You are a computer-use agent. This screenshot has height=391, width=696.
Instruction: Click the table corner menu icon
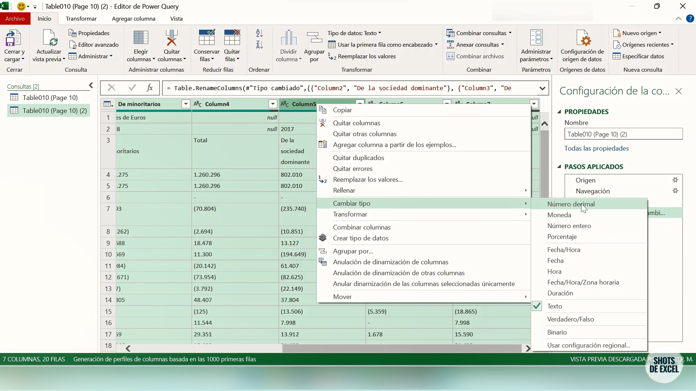click(x=108, y=104)
